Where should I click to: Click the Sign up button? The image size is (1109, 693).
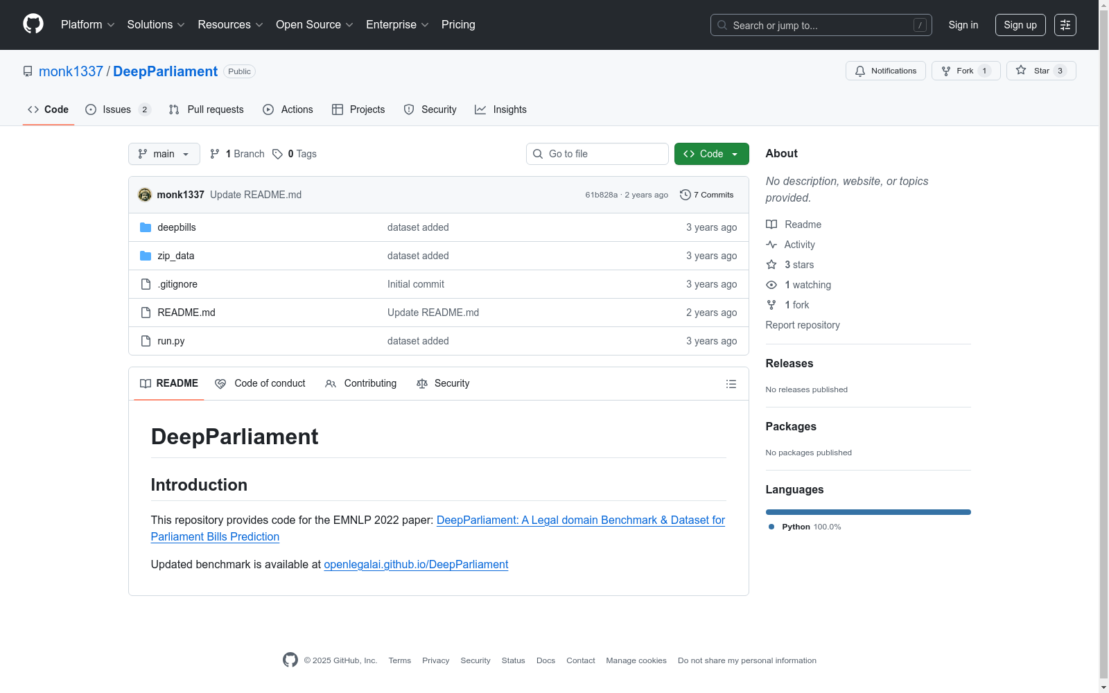point(1020,25)
